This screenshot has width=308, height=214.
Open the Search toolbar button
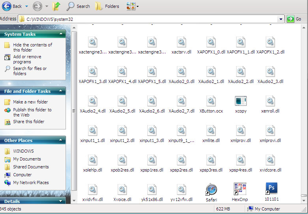tap(78, 6)
